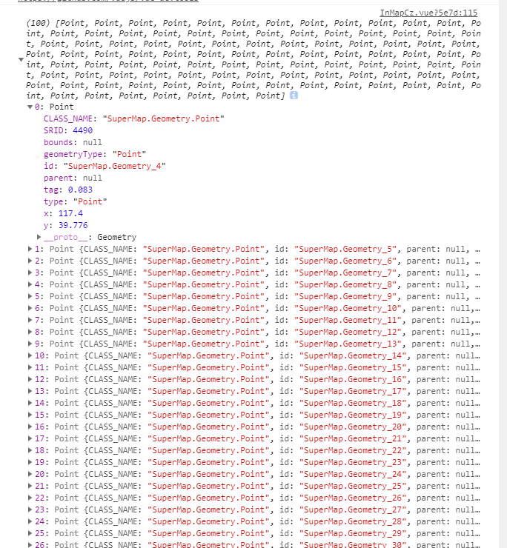Click the "0: Point" index label
Image resolution: width=507 pixels, height=548 pixels.
click(x=54, y=107)
